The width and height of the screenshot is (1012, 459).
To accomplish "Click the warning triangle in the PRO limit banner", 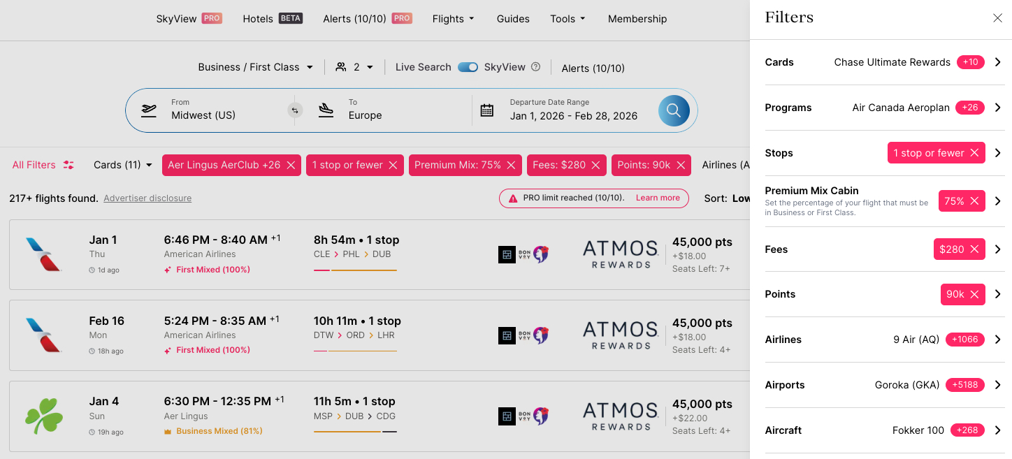I will (512, 198).
